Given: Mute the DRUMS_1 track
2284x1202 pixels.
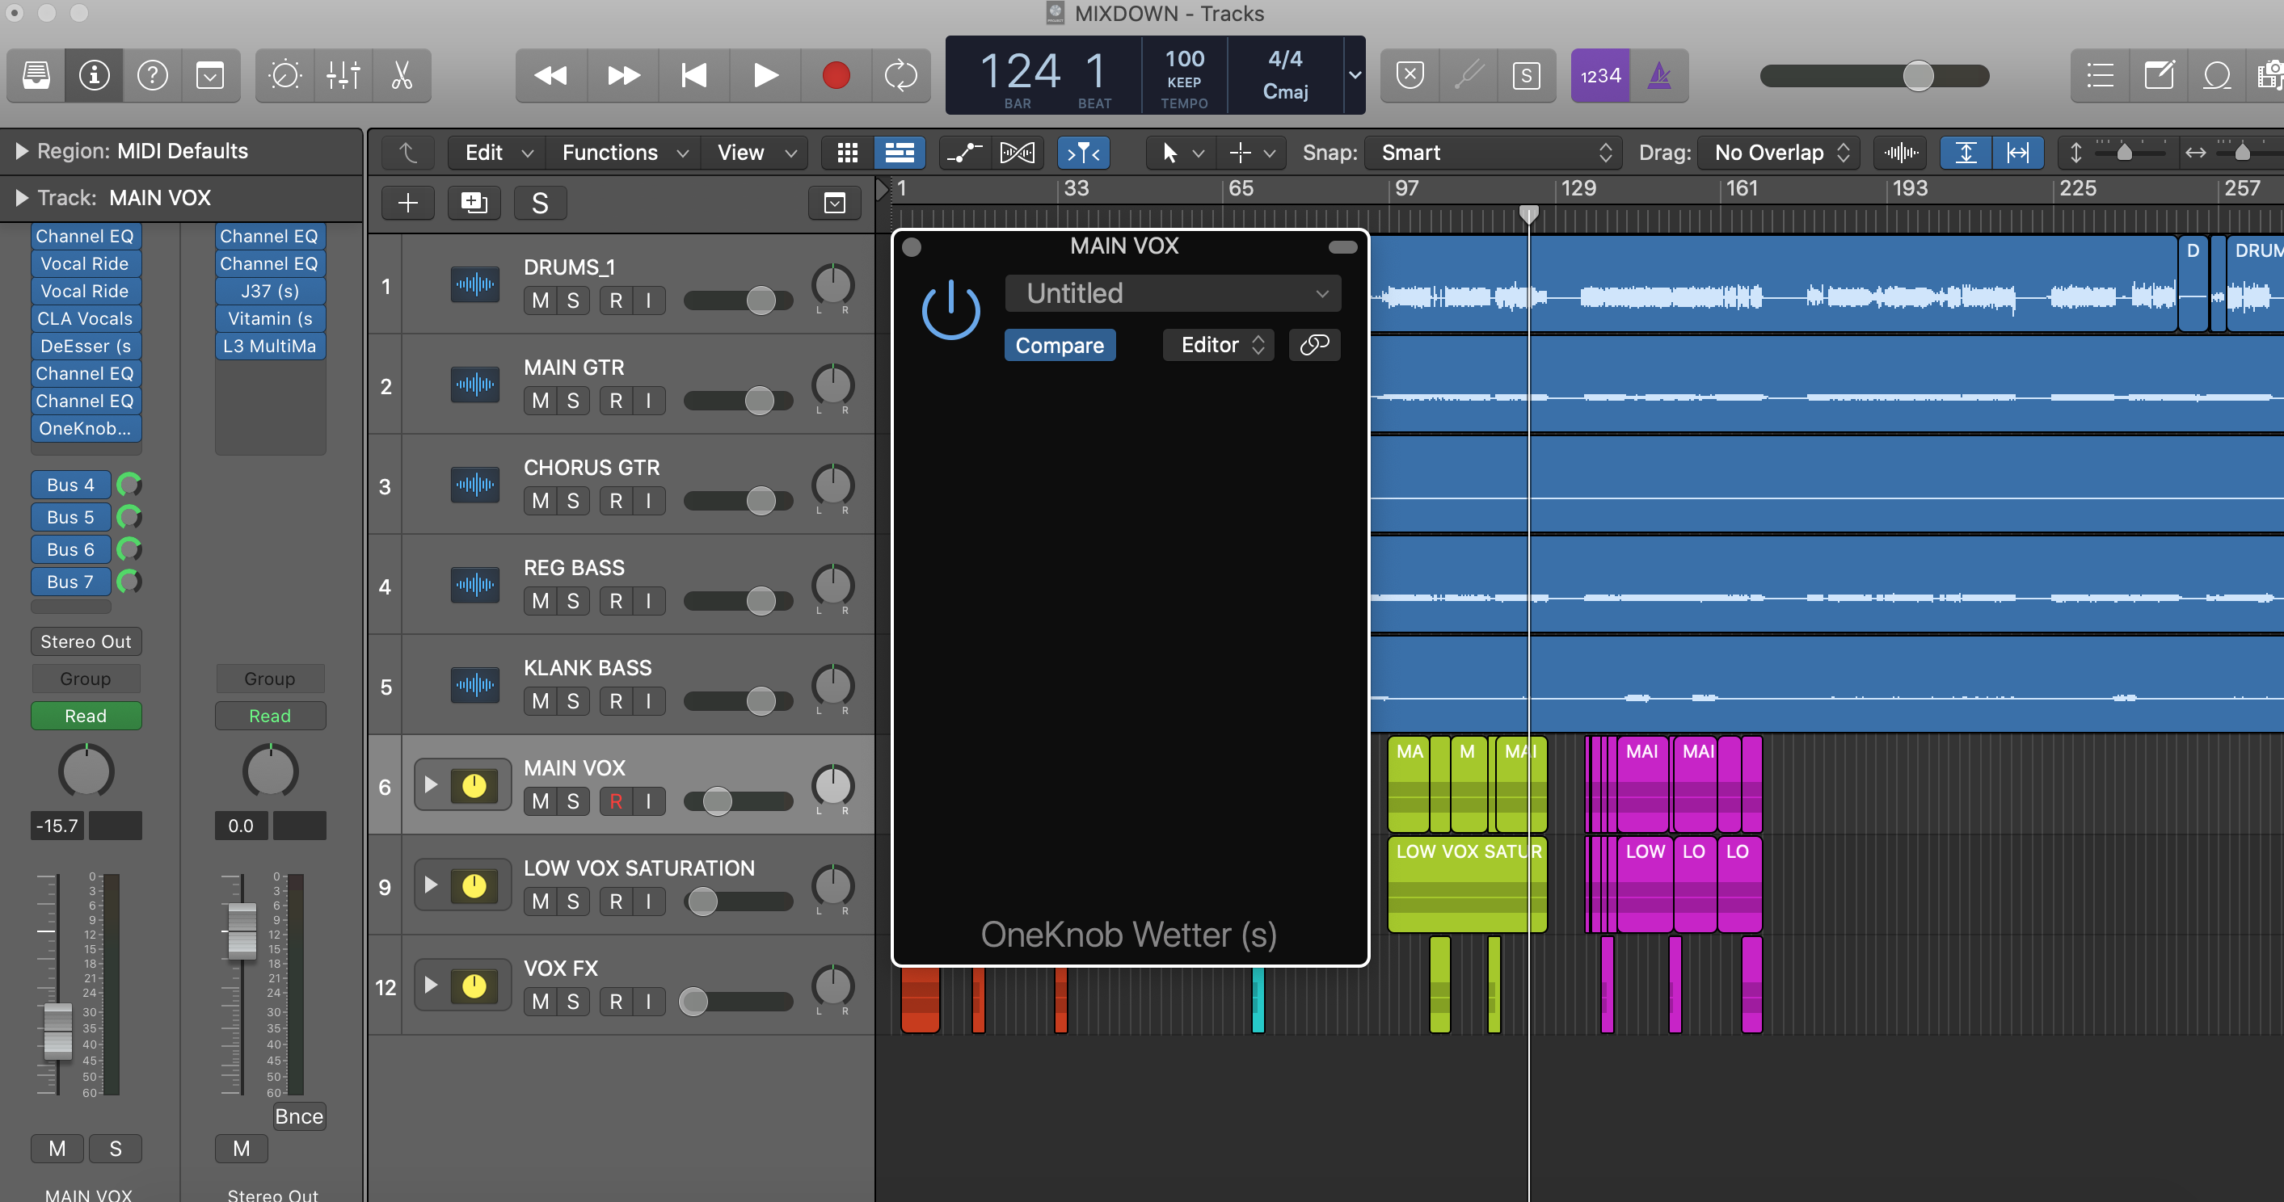Looking at the screenshot, I should pos(540,300).
